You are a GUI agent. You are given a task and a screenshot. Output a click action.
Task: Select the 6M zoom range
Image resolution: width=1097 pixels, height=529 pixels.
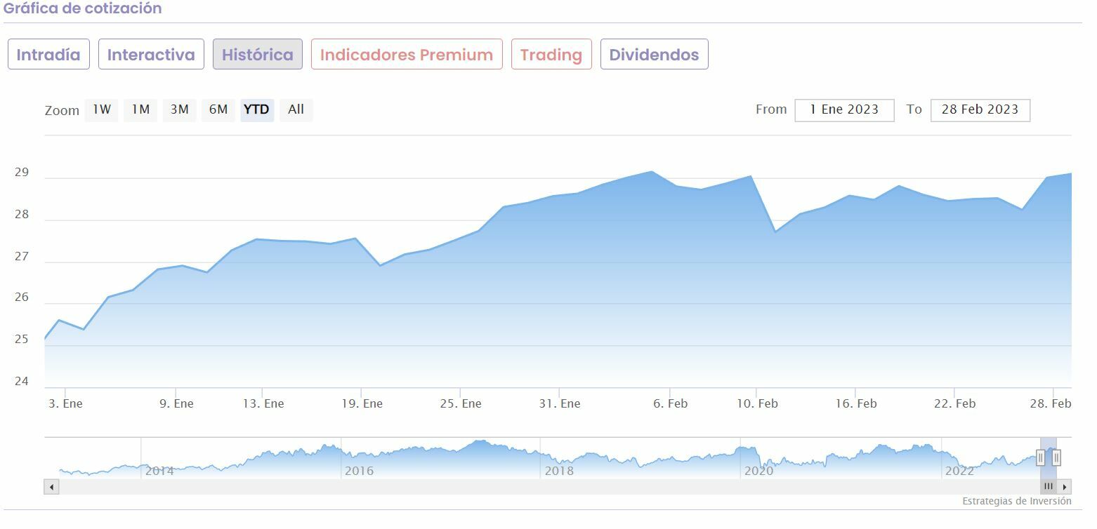[218, 109]
